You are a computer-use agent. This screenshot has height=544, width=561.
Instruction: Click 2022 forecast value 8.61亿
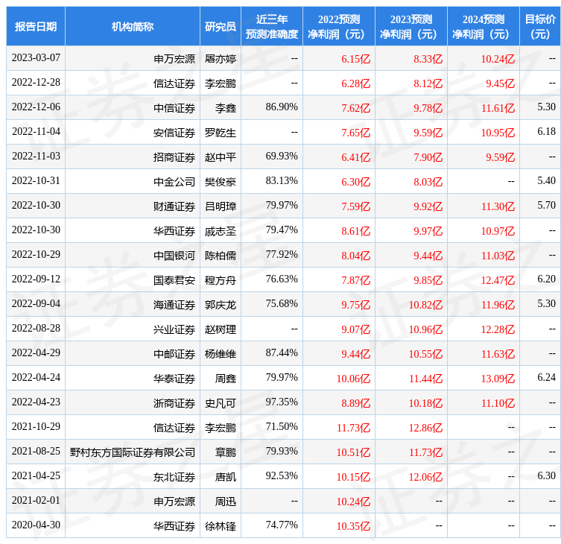click(x=355, y=231)
